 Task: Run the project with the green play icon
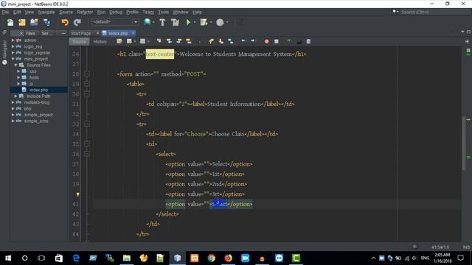pyautogui.click(x=188, y=22)
